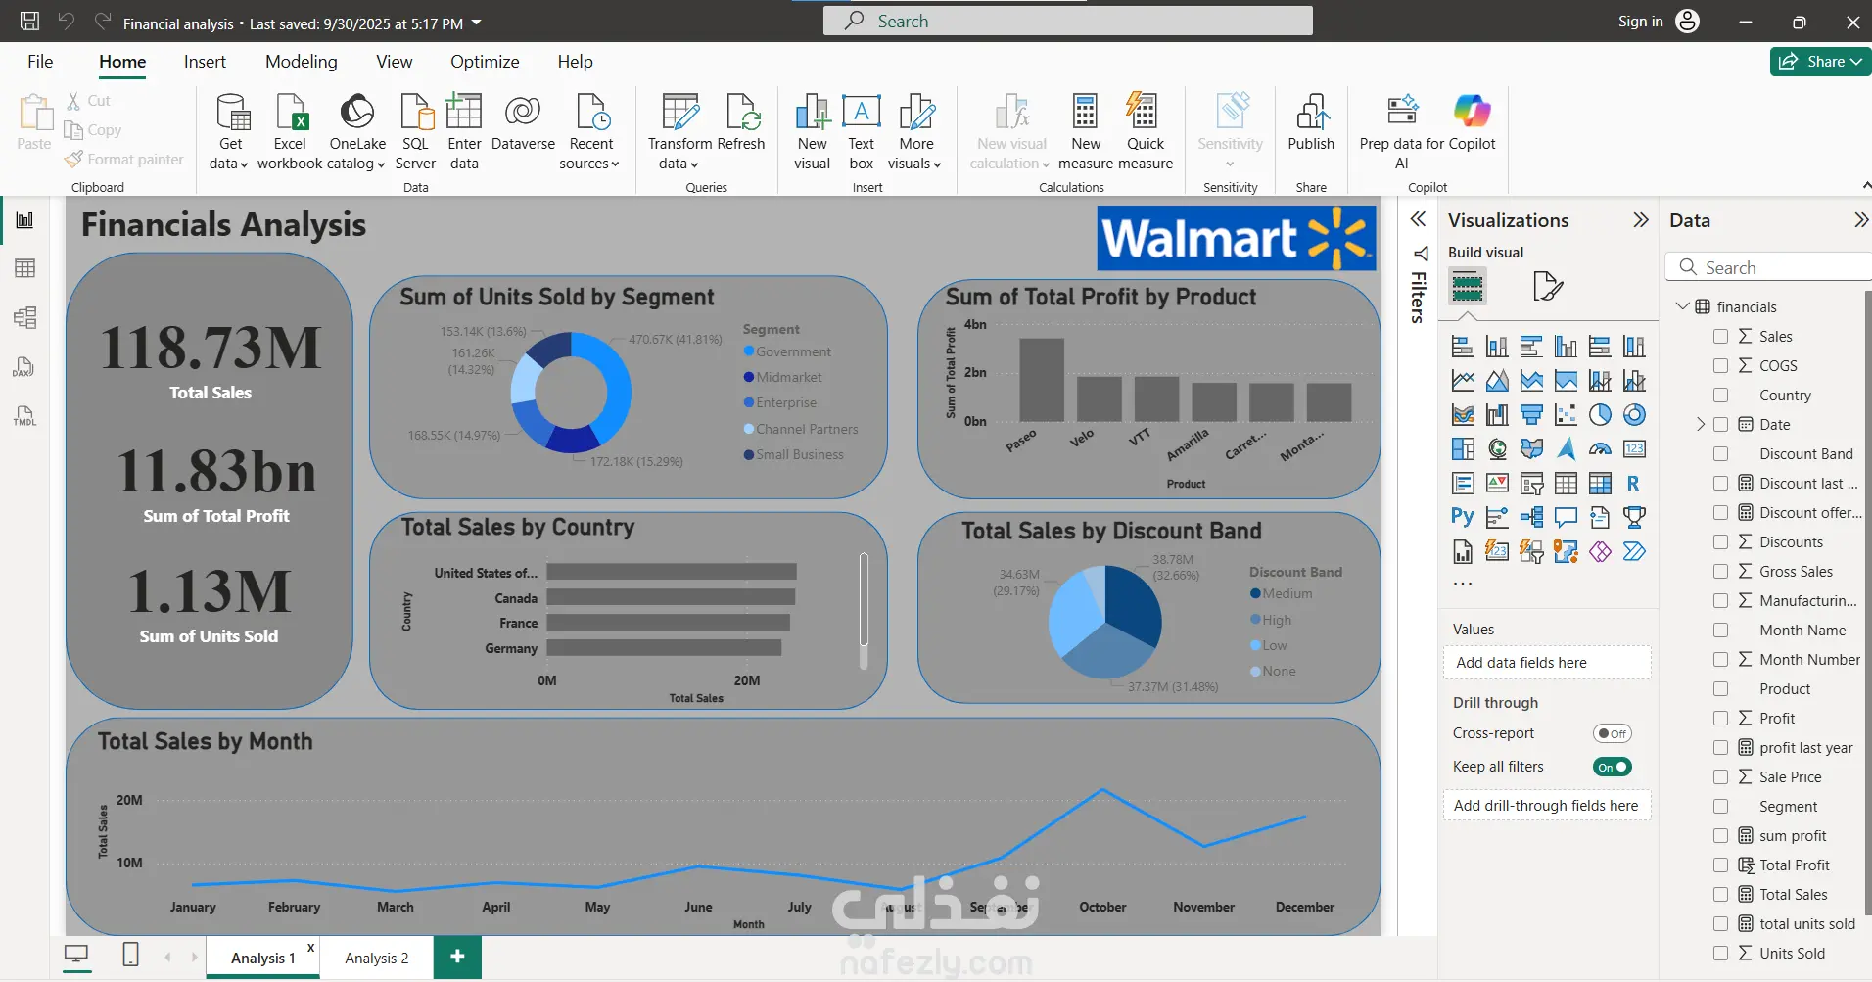Choose the Stacked bar chart visualization icon

(x=1463, y=347)
